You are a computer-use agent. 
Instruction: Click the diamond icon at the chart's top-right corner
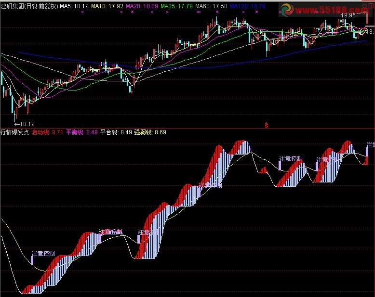pos(365,5)
